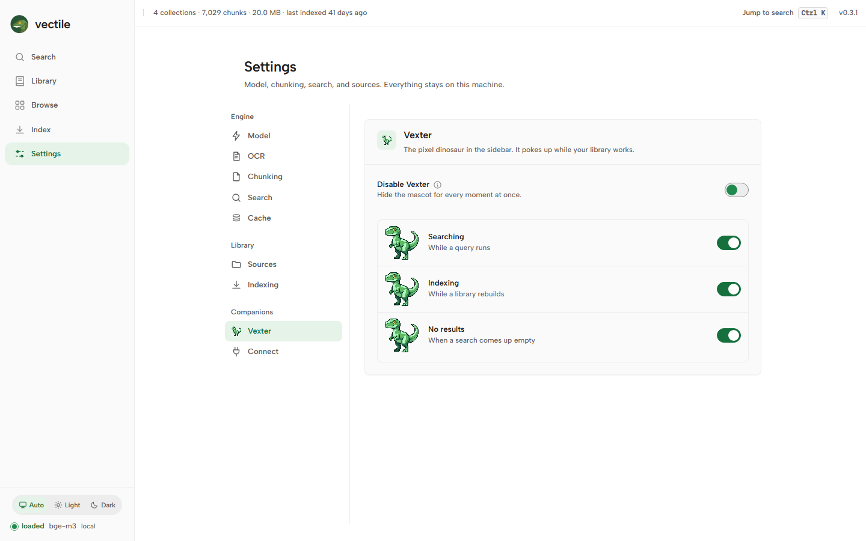Image resolution: width=866 pixels, height=541 pixels.
Task: Open the Search page magnifier icon in main sidebar
Action: point(20,57)
